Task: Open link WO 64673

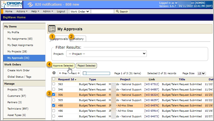Action: [152, 116]
